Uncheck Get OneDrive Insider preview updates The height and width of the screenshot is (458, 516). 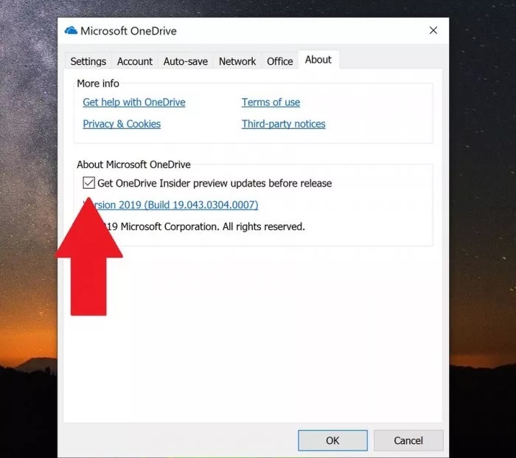tap(89, 183)
